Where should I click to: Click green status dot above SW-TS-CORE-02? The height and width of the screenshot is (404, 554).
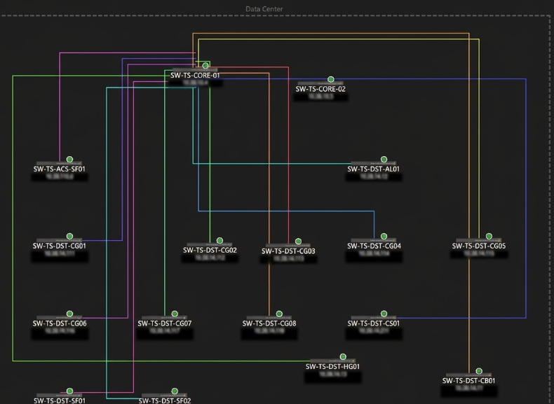coord(331,79)
